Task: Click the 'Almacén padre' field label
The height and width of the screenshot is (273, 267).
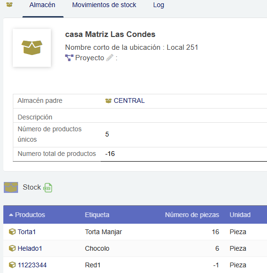Action: 40,100
